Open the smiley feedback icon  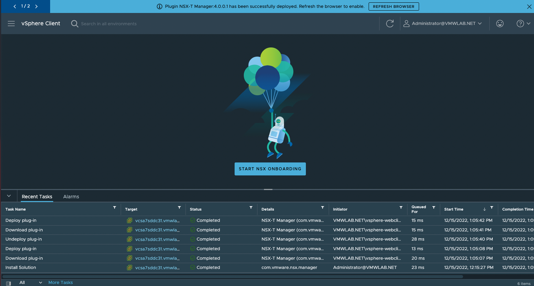500,24
